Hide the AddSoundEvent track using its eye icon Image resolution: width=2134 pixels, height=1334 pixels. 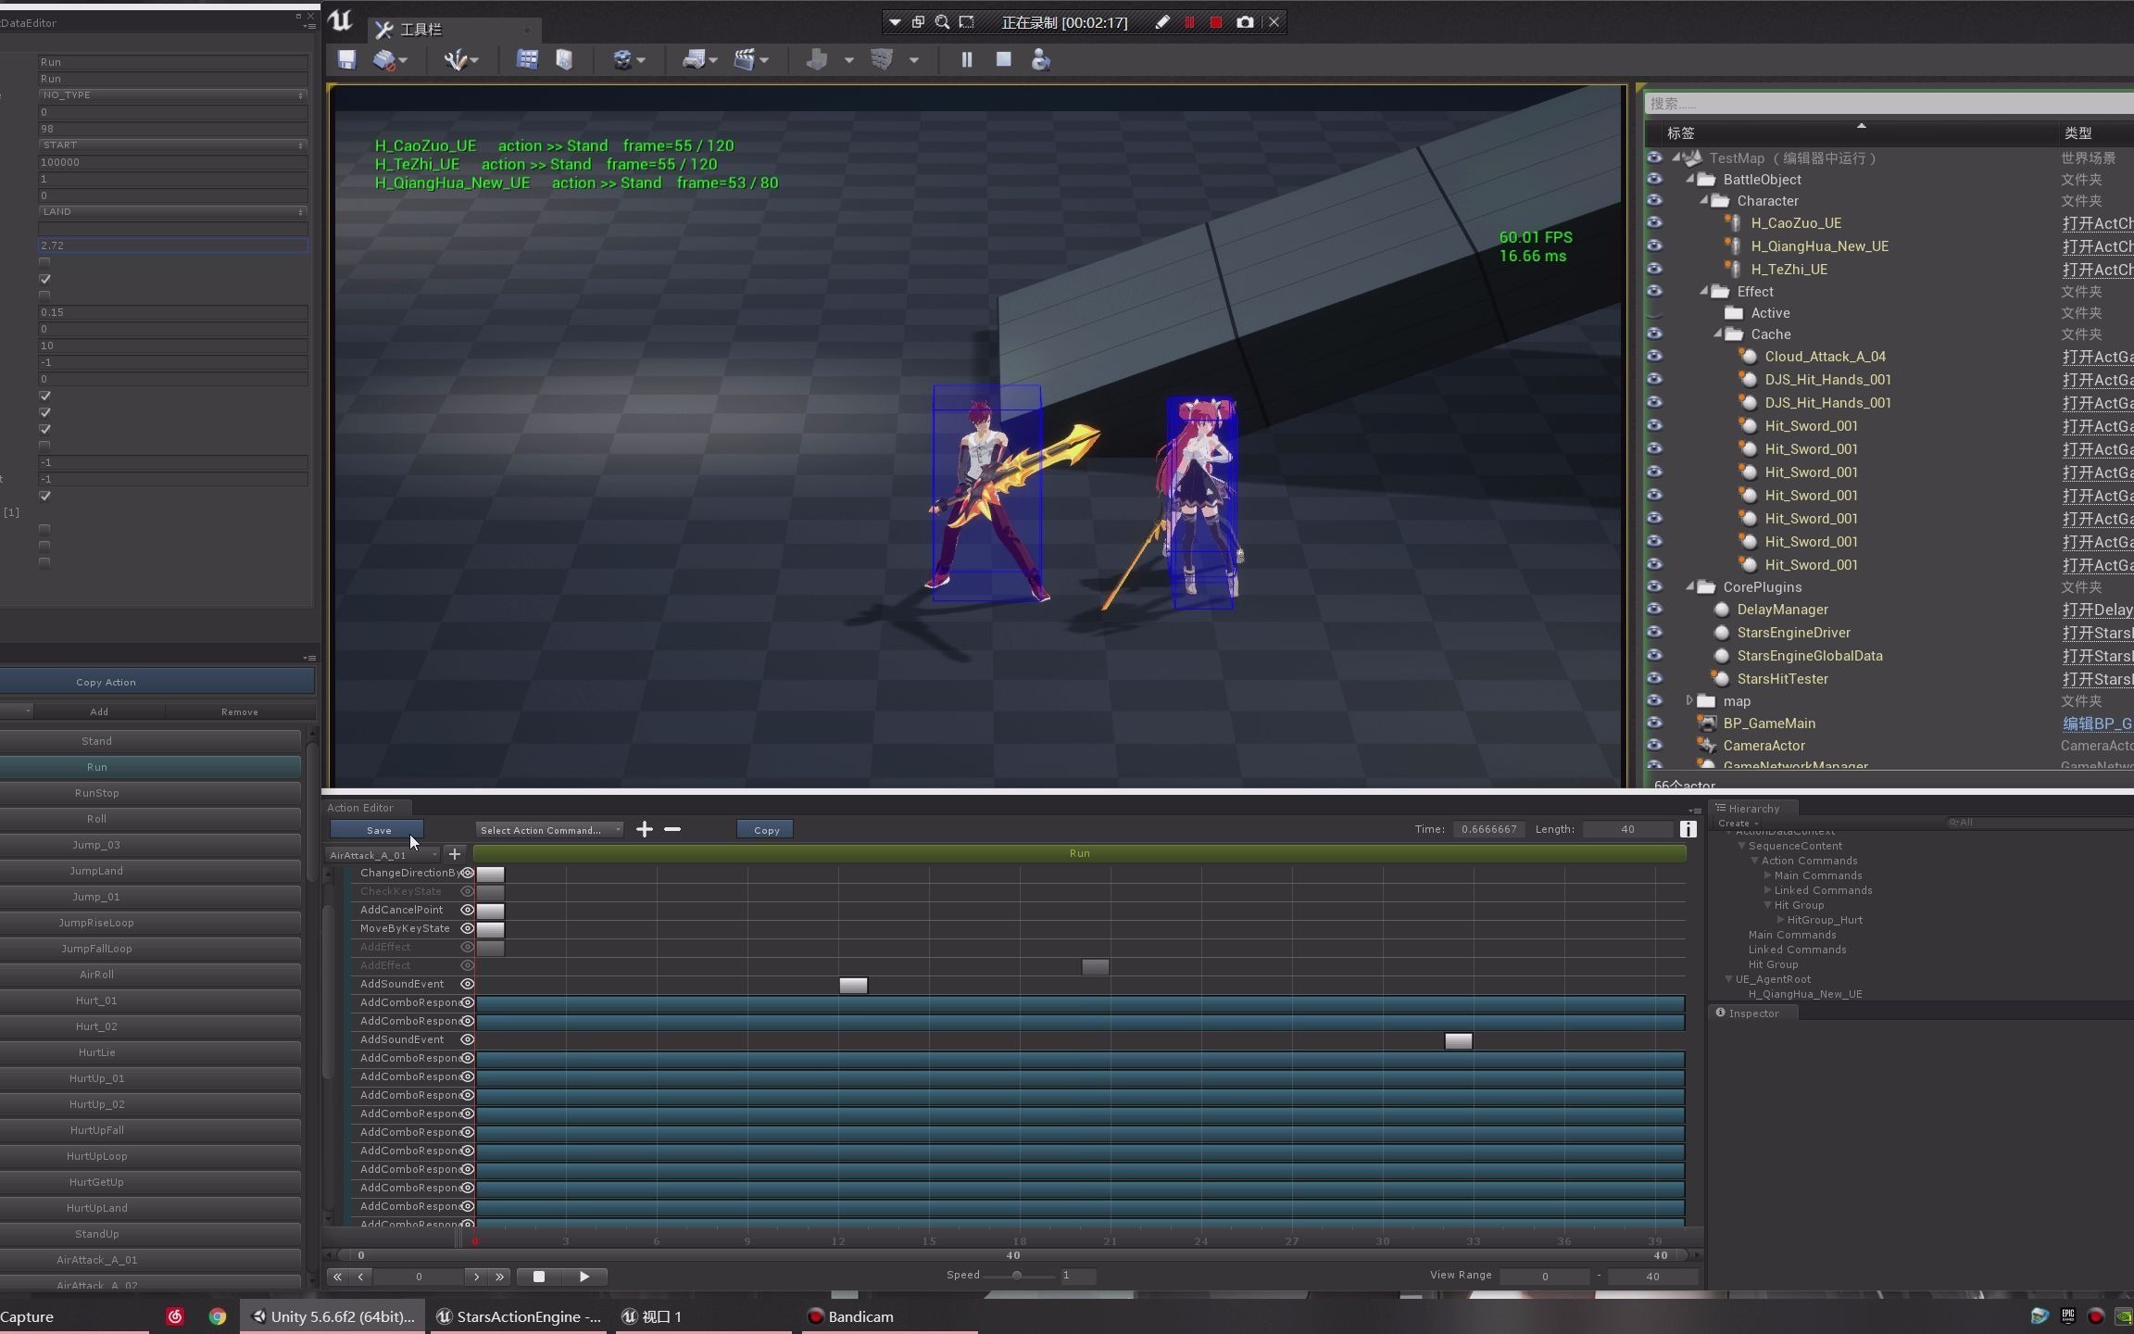(468, 984)
